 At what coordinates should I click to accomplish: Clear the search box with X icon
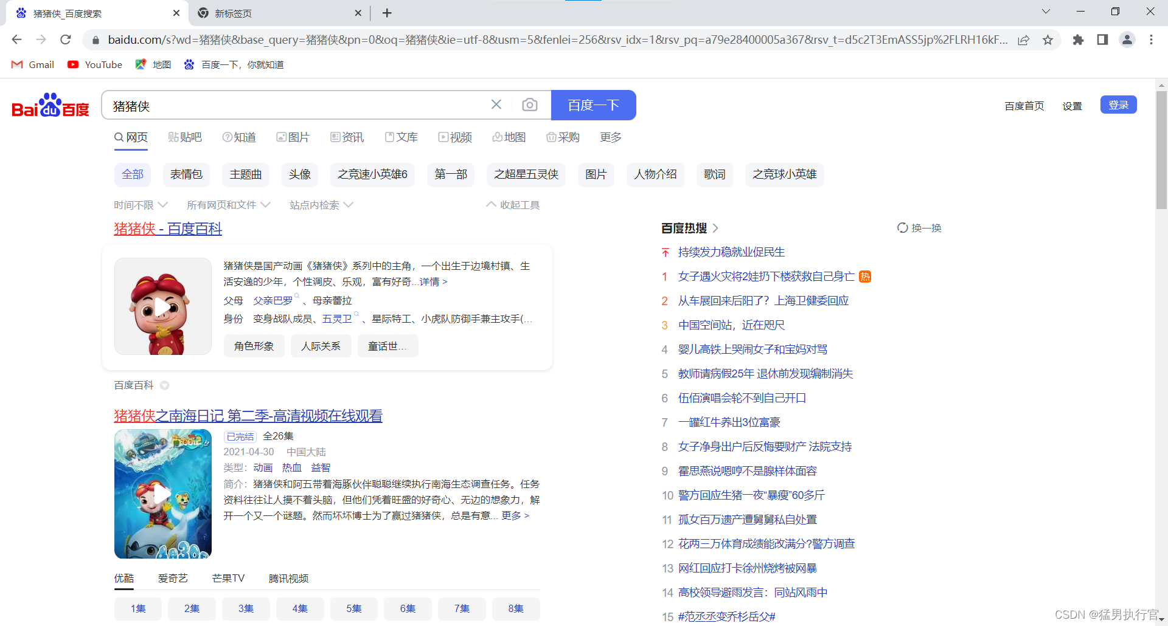(x=496, y=105)
